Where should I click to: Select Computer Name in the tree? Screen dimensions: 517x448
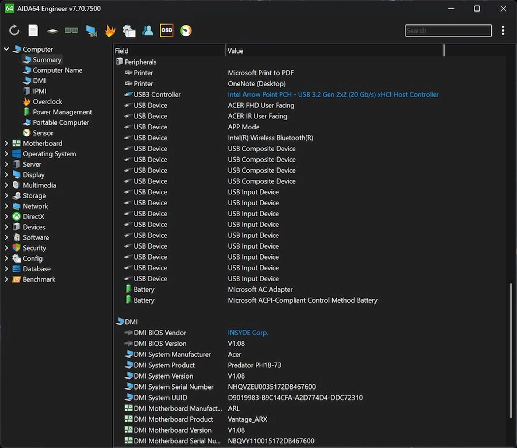(53, 70)
